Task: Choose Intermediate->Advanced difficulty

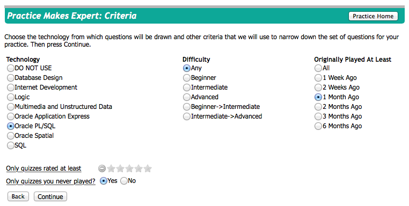Action: (x=186, y=116)
